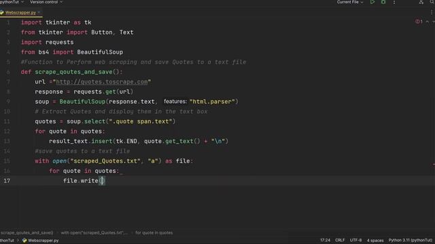Open Search Everywhere magnifier icon
The height and width of the screenshot is (244, 435).
(432, 2)
